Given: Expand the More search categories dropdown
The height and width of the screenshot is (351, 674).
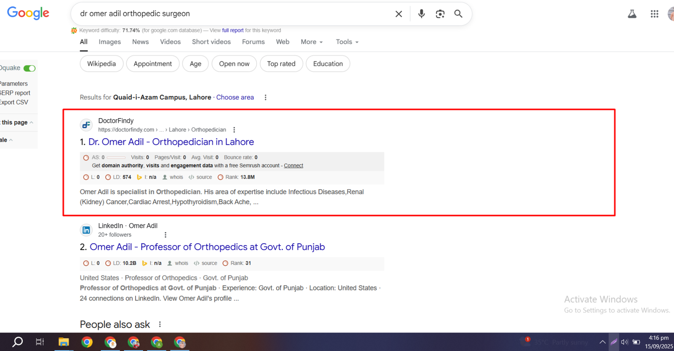Looking at the screenshot, I should pos(312,42).
